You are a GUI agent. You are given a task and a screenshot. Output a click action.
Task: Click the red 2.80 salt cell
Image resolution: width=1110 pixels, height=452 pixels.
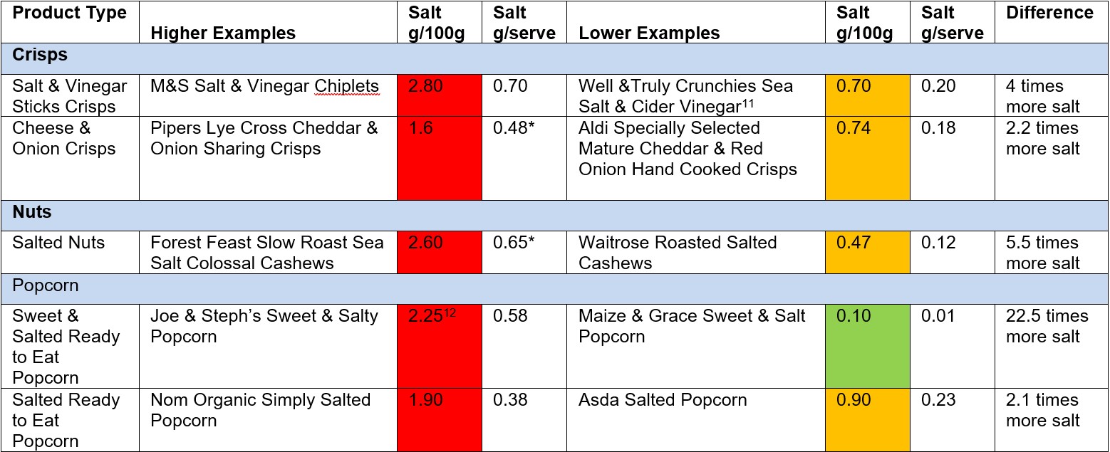coord(440,96)
